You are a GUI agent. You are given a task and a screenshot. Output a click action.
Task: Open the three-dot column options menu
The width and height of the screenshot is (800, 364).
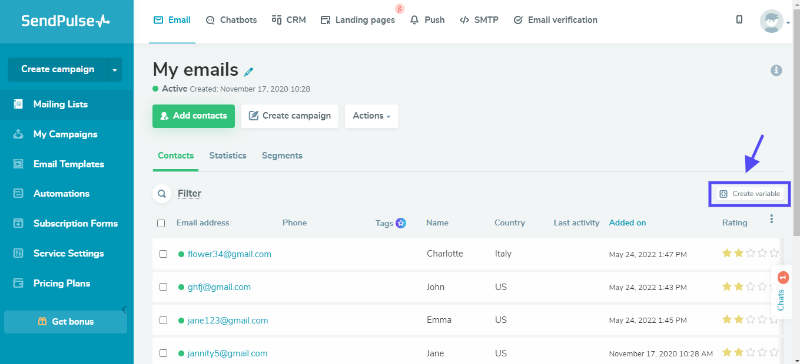[x=771, y=219]
